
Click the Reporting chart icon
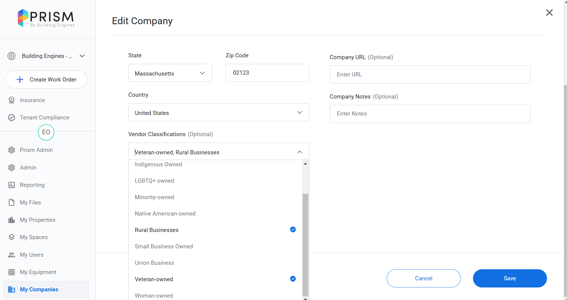(12, 185)
